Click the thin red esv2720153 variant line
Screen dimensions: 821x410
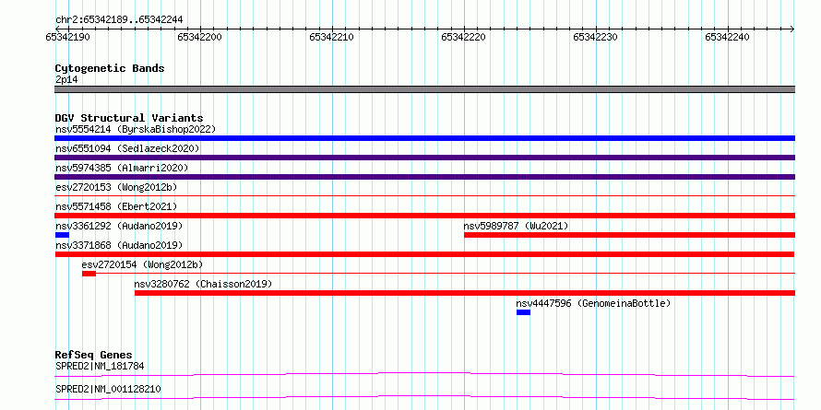pos(424,196)
